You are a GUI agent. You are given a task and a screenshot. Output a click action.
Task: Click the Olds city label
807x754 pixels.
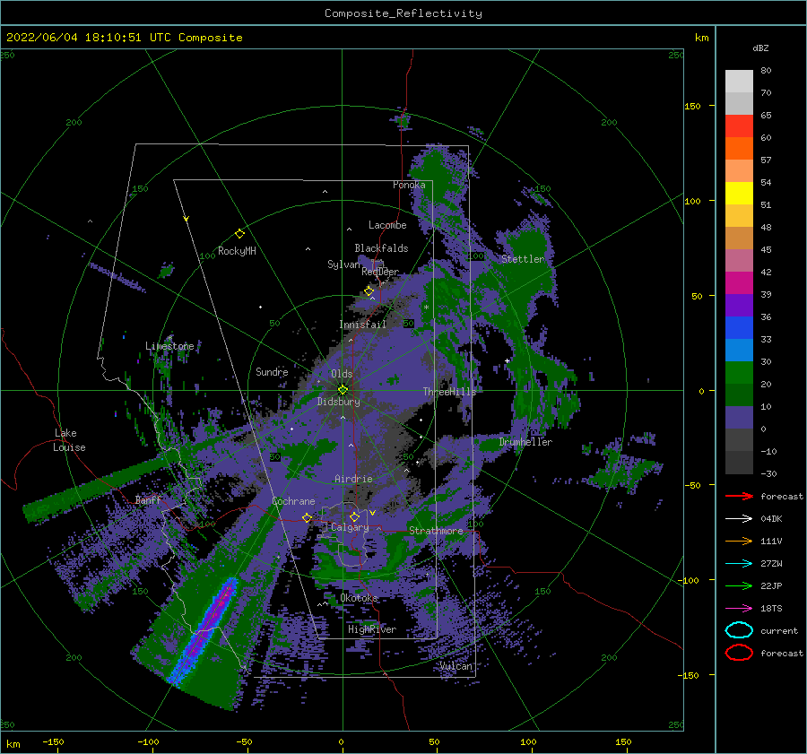(342, 374)
